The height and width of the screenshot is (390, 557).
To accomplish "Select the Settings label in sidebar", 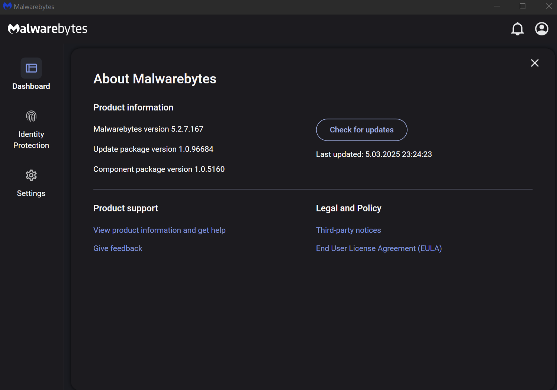I will pos(31,193).
